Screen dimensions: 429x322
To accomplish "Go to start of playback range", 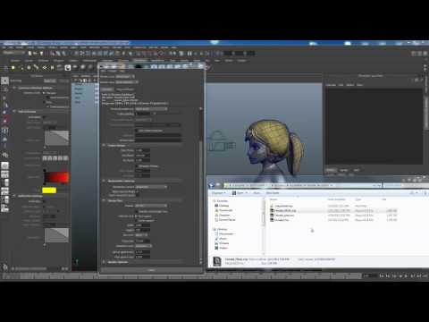I will (382, 276).
